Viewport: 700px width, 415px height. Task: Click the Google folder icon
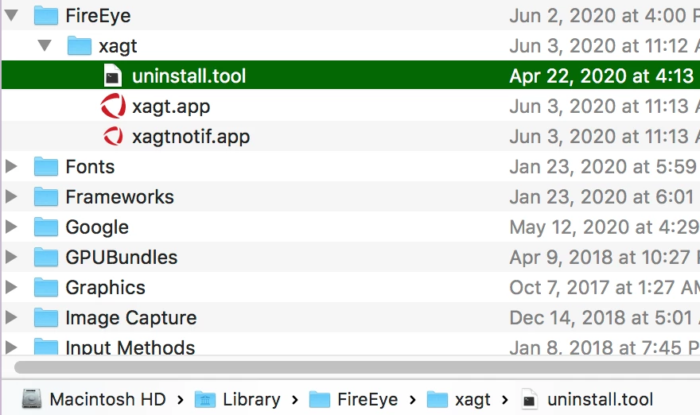click(x=46, y=227)
